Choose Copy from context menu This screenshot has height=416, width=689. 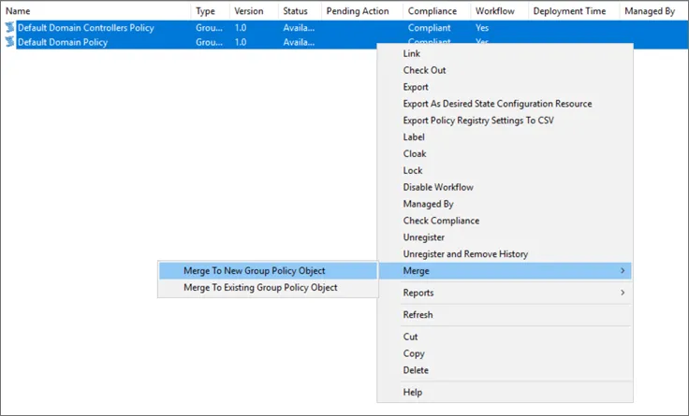pos(414,353)
